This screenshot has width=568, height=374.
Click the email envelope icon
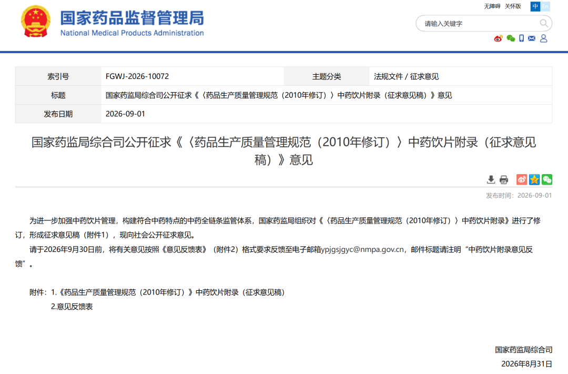pyautogui.click(x=531, y=38)
